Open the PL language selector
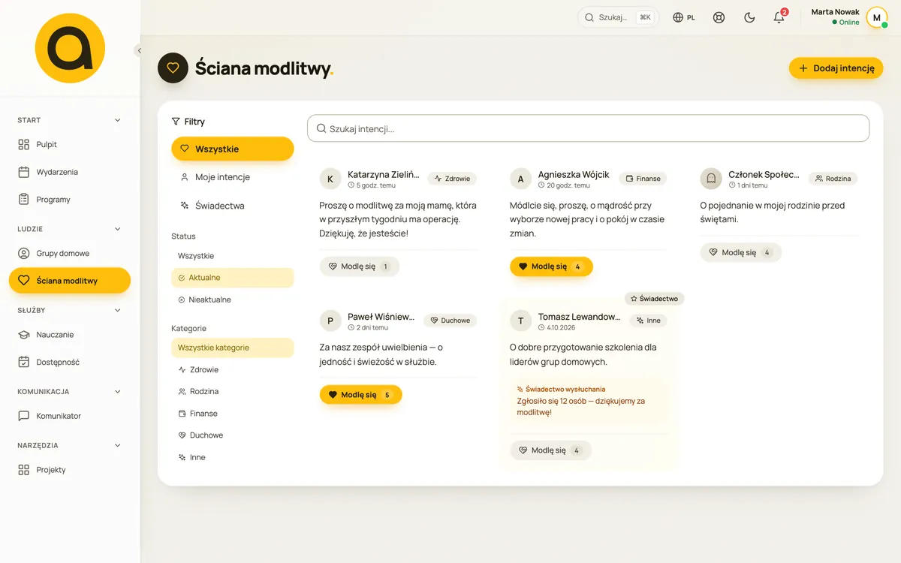The image size is (901, 563). 684,17
